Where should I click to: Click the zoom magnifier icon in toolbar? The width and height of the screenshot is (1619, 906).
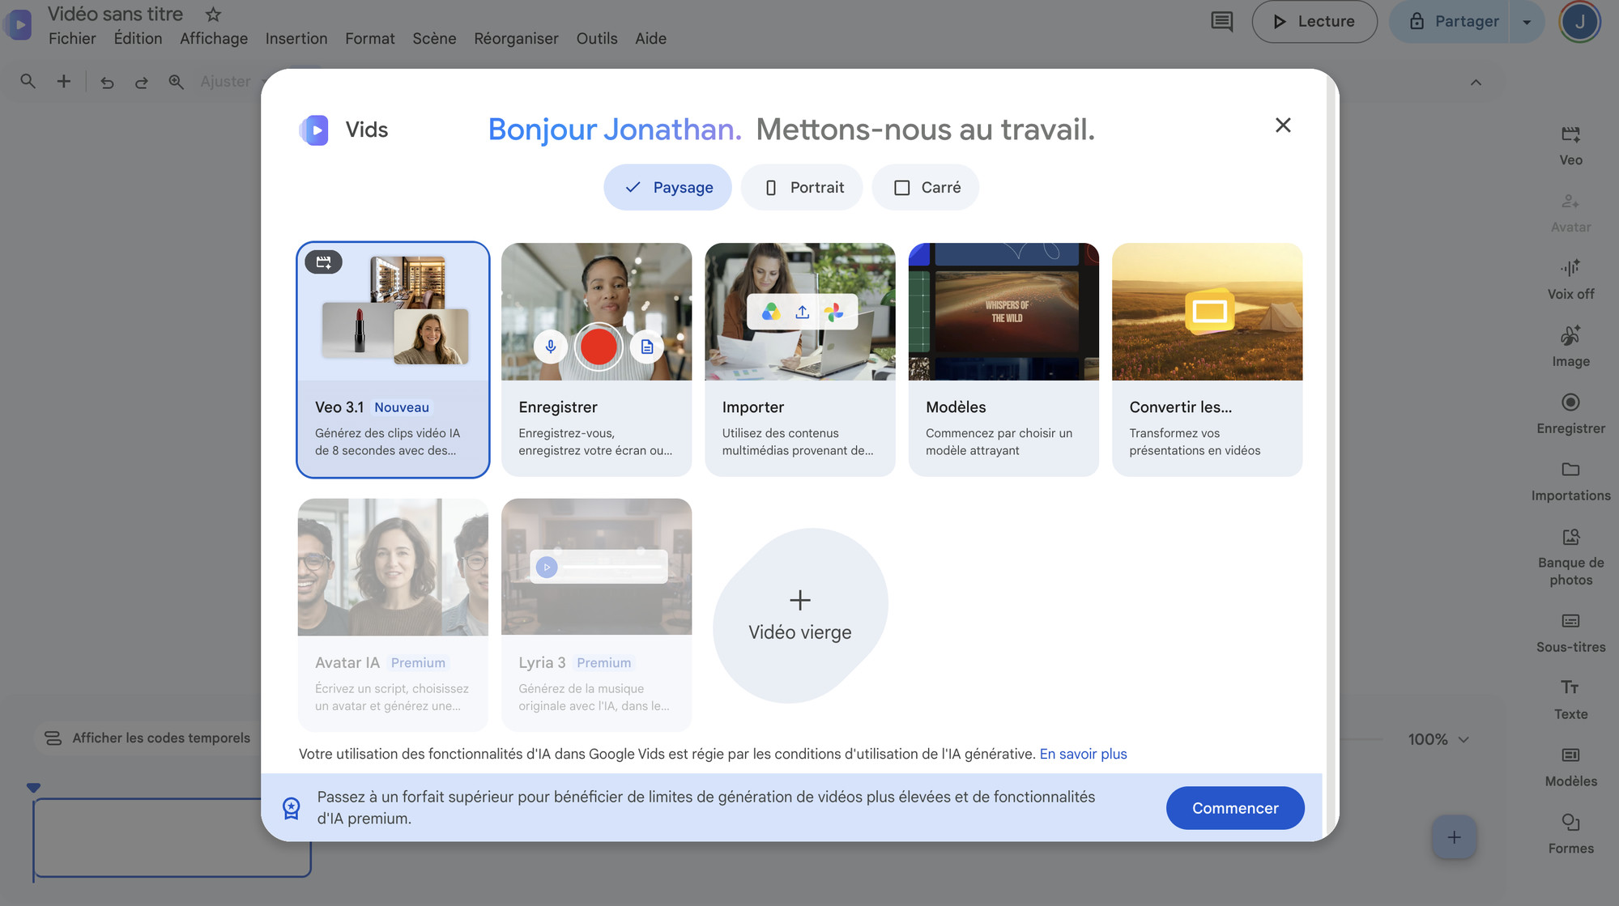(x=176, y=82)
